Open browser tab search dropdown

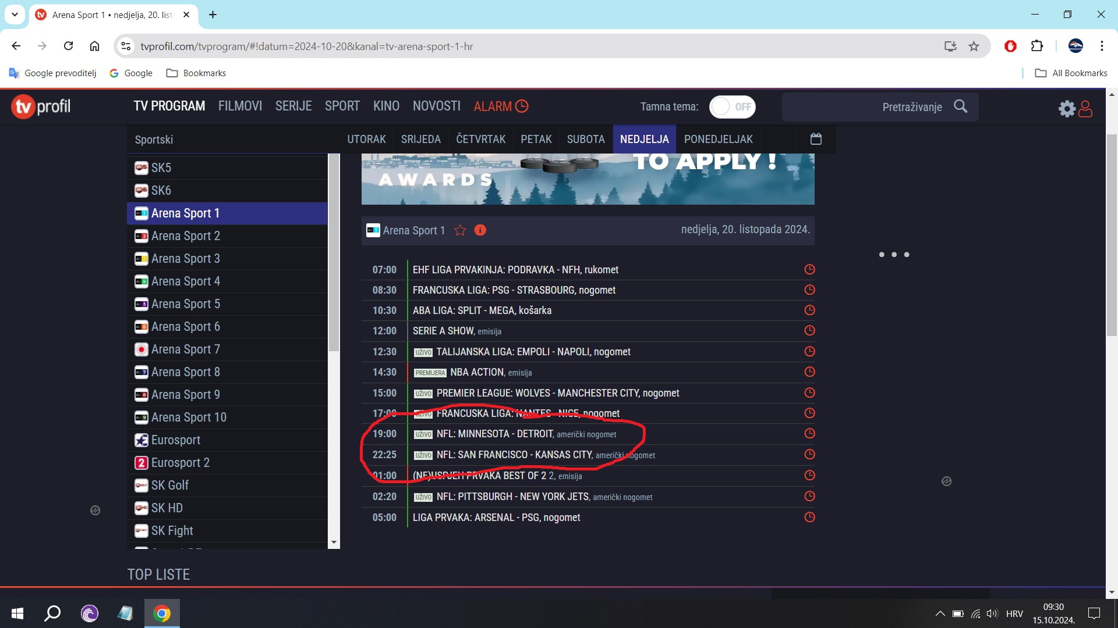tap(15, 15)
